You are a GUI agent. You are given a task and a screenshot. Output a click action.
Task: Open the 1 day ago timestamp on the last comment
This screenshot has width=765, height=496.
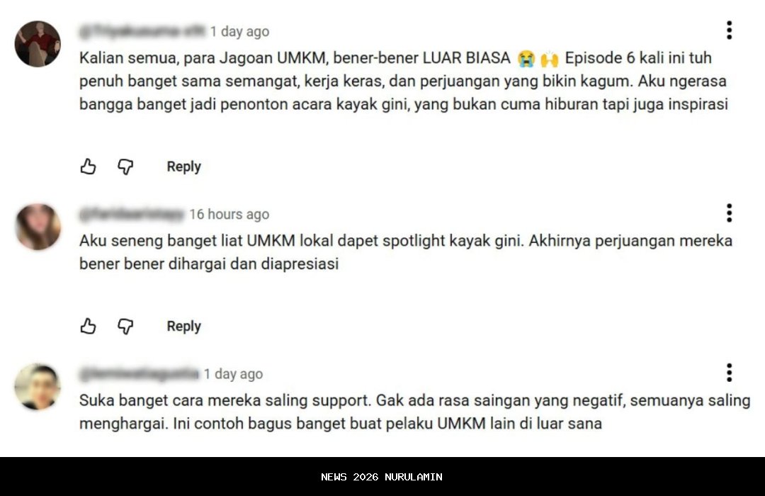[233, 374]
